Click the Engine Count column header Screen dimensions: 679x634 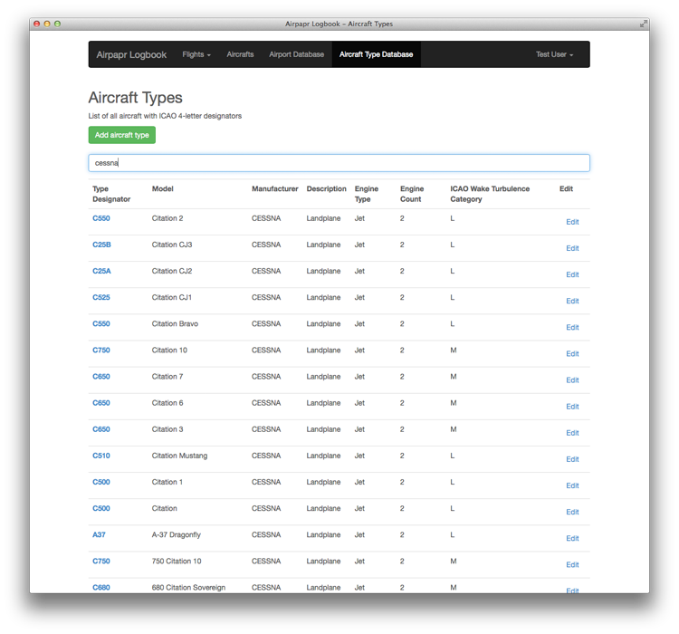pyautogui.click(x=412, y=194)
